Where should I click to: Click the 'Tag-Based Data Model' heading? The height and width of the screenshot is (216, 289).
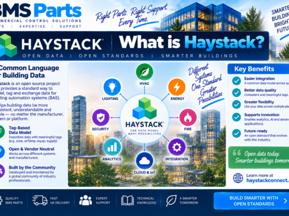tap(20, 130)
